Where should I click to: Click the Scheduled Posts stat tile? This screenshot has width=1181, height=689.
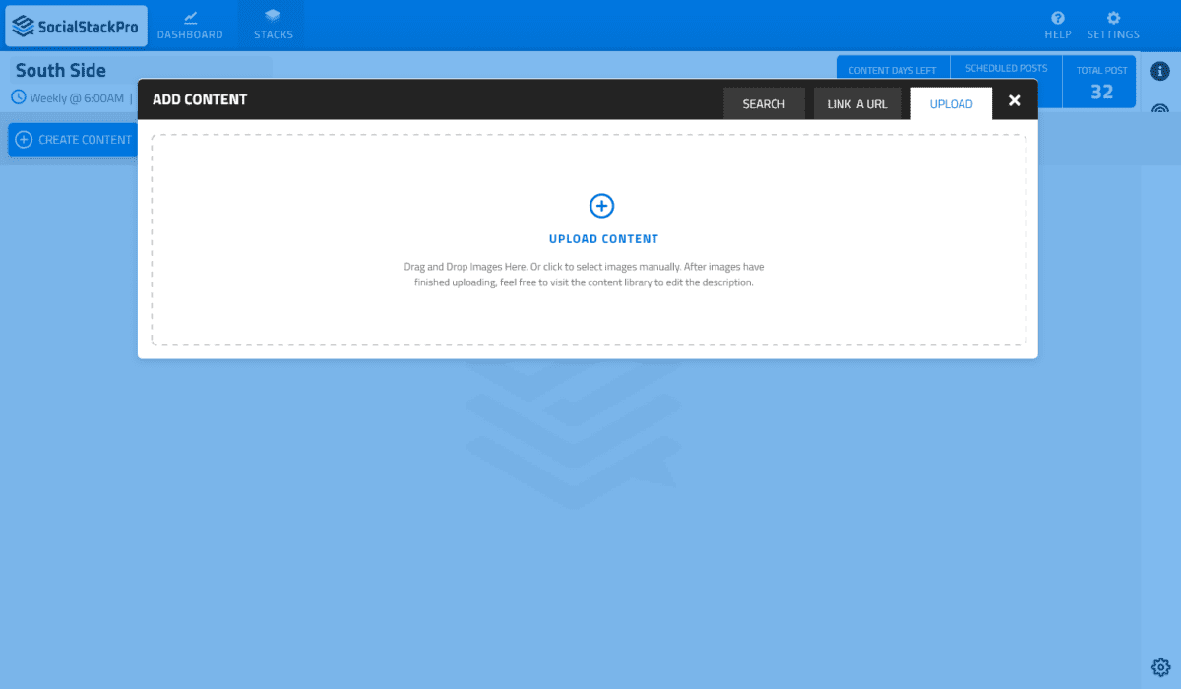(1006, 69)
